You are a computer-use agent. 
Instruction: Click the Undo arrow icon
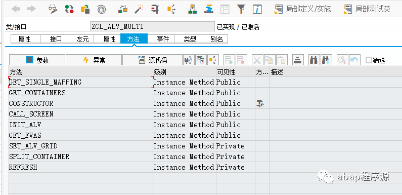(x=354, y=60)
